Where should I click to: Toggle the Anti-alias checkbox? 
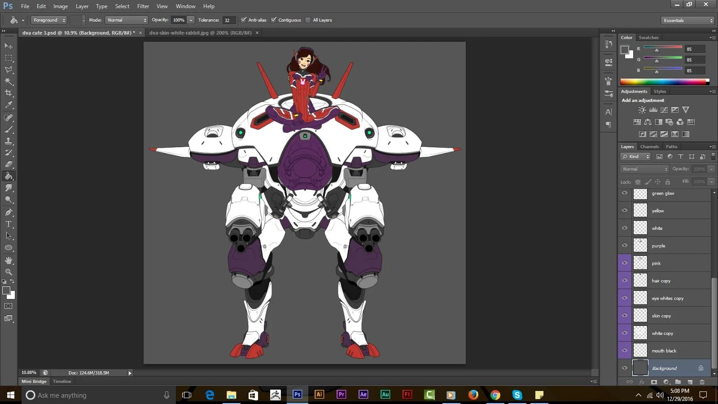coord(244,20)
